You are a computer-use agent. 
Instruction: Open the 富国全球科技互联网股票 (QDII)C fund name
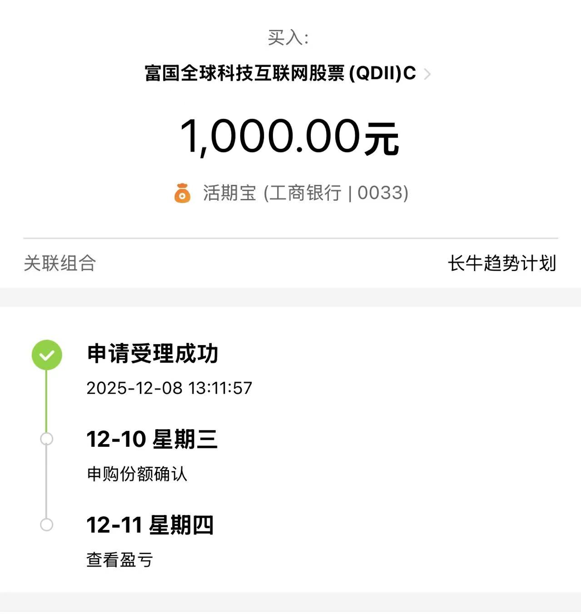(x=280, y=73)
